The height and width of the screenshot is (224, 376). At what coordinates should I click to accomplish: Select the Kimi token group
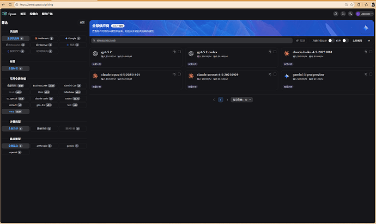coord(44,92)
